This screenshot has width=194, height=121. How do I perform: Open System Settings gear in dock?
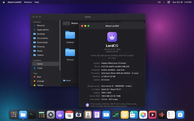(51, 115)
